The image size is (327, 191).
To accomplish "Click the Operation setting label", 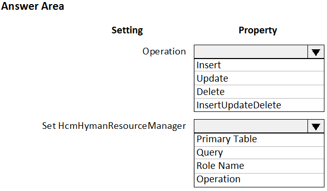I will pos(164,51).
